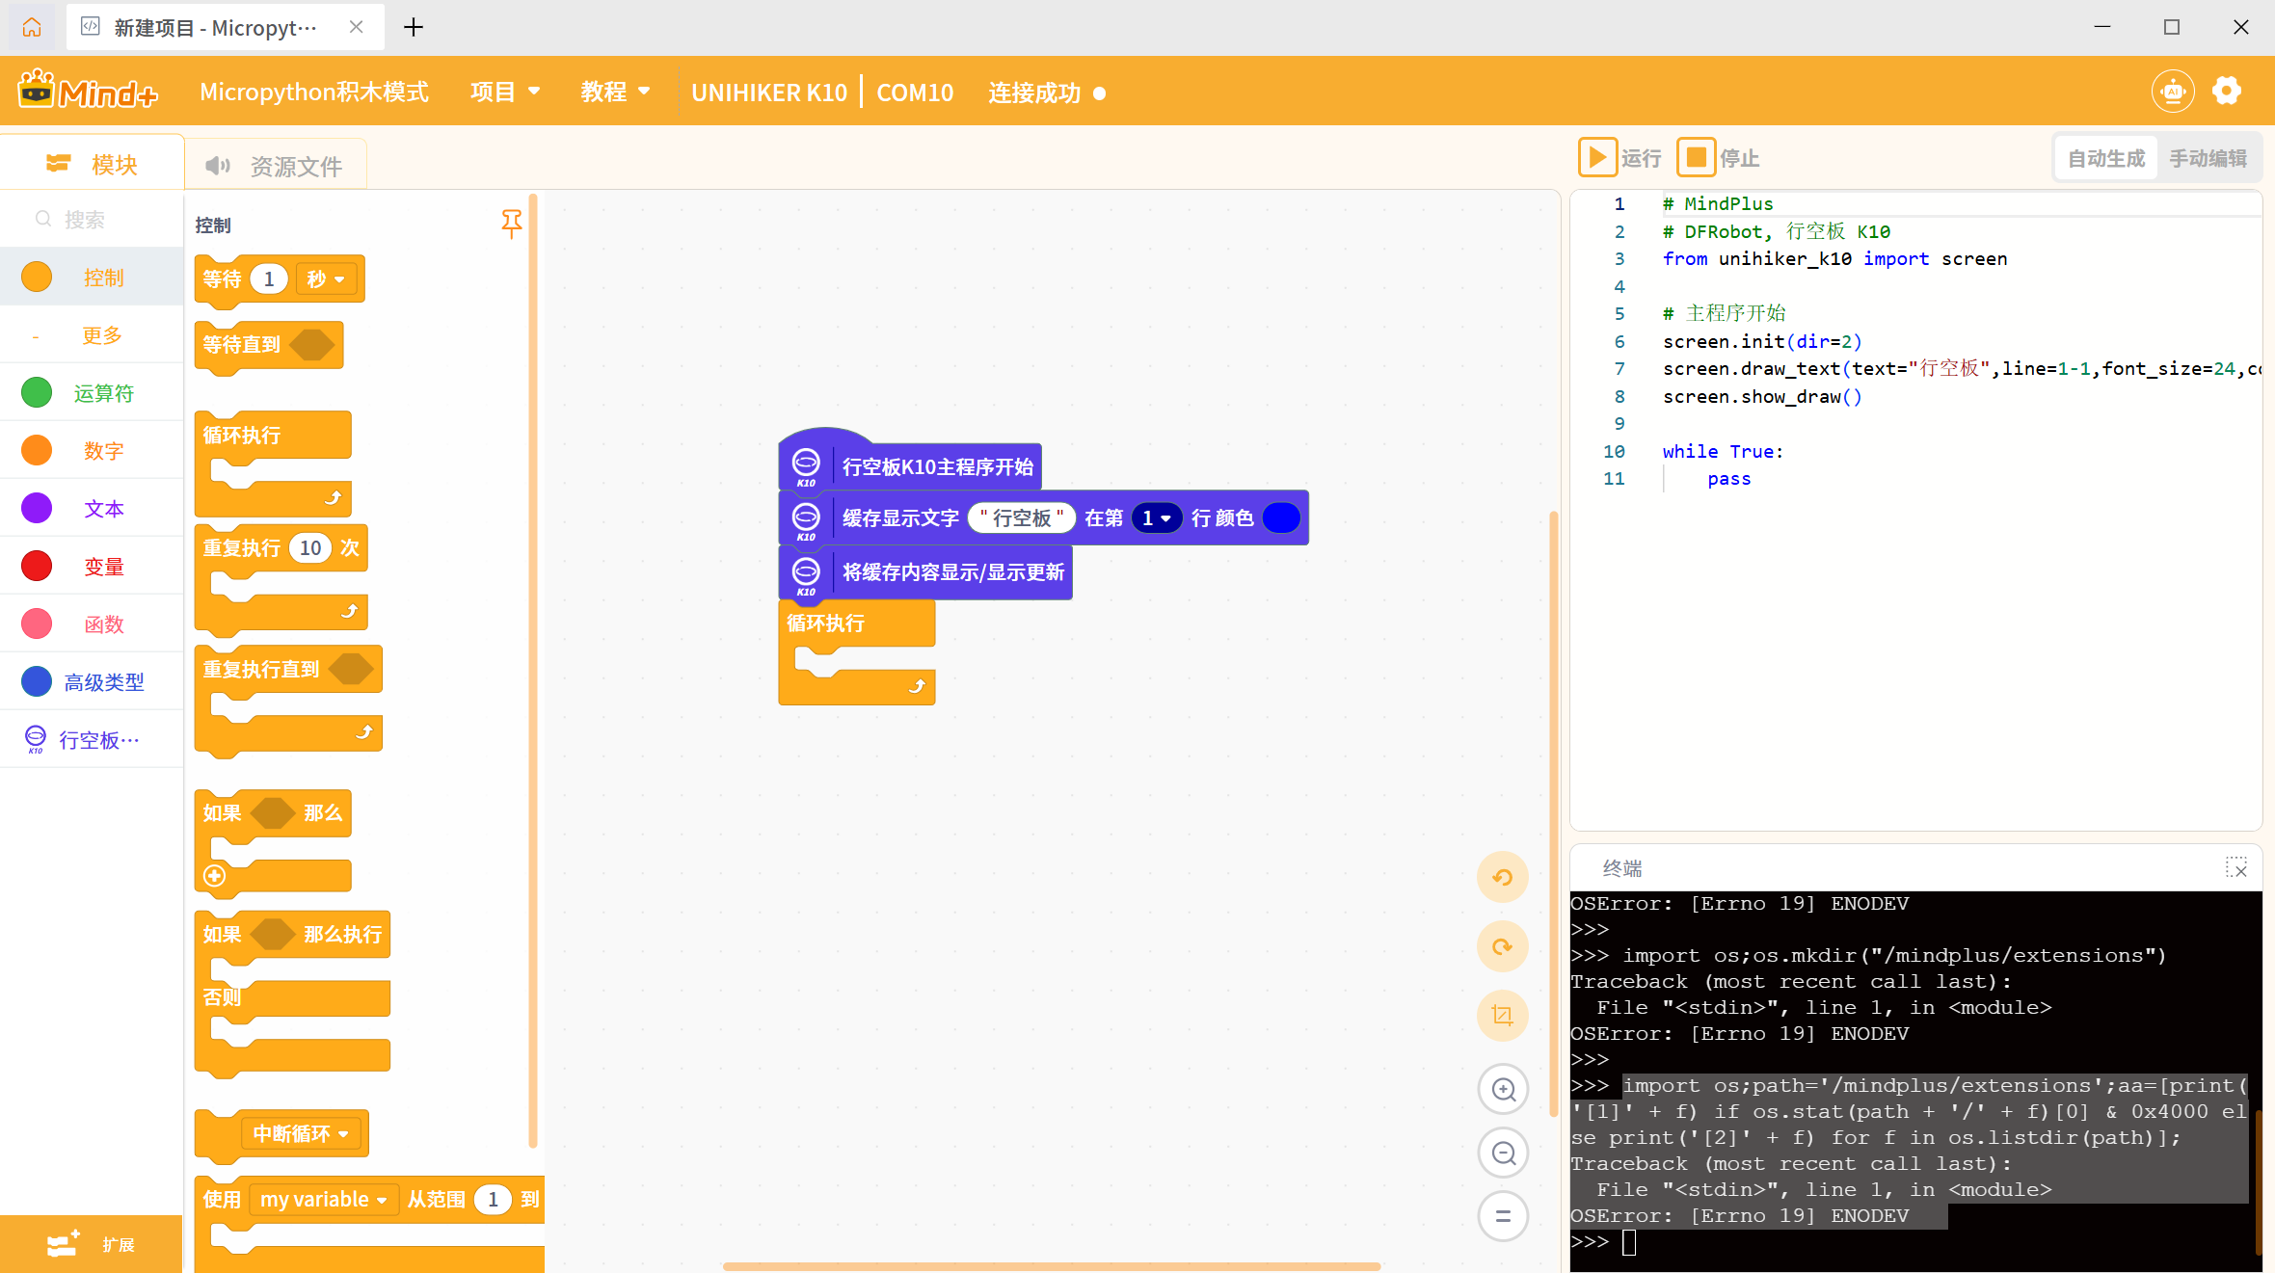The image size is (2275, 1273).
Task: Switch to 手动编辑 code mode
Action: point(2209,157)
